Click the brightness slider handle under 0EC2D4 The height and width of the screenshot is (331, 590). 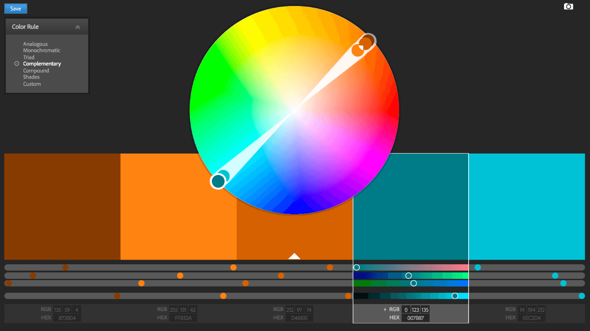(x=581, y=296)
